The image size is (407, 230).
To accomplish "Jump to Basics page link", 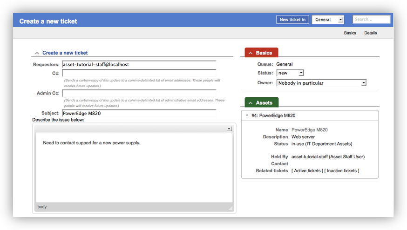I will [350, 33].
